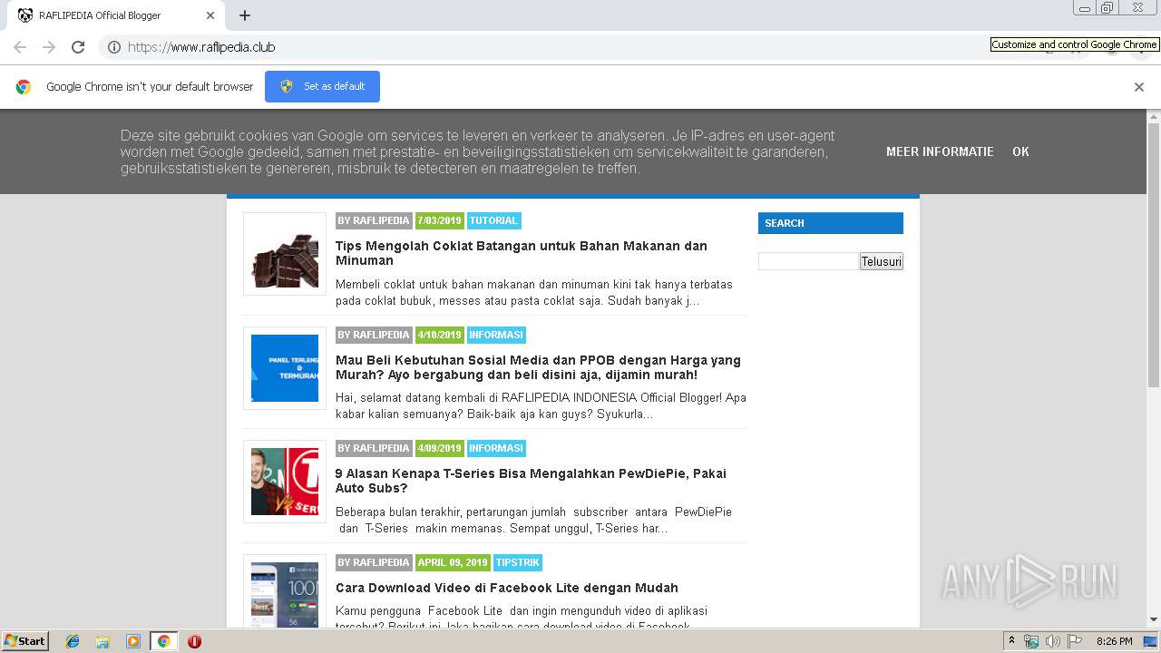Open 9 Alasan Kenapa T-Series article
This screenshot has height=653, width=1161.
(531, 481)
